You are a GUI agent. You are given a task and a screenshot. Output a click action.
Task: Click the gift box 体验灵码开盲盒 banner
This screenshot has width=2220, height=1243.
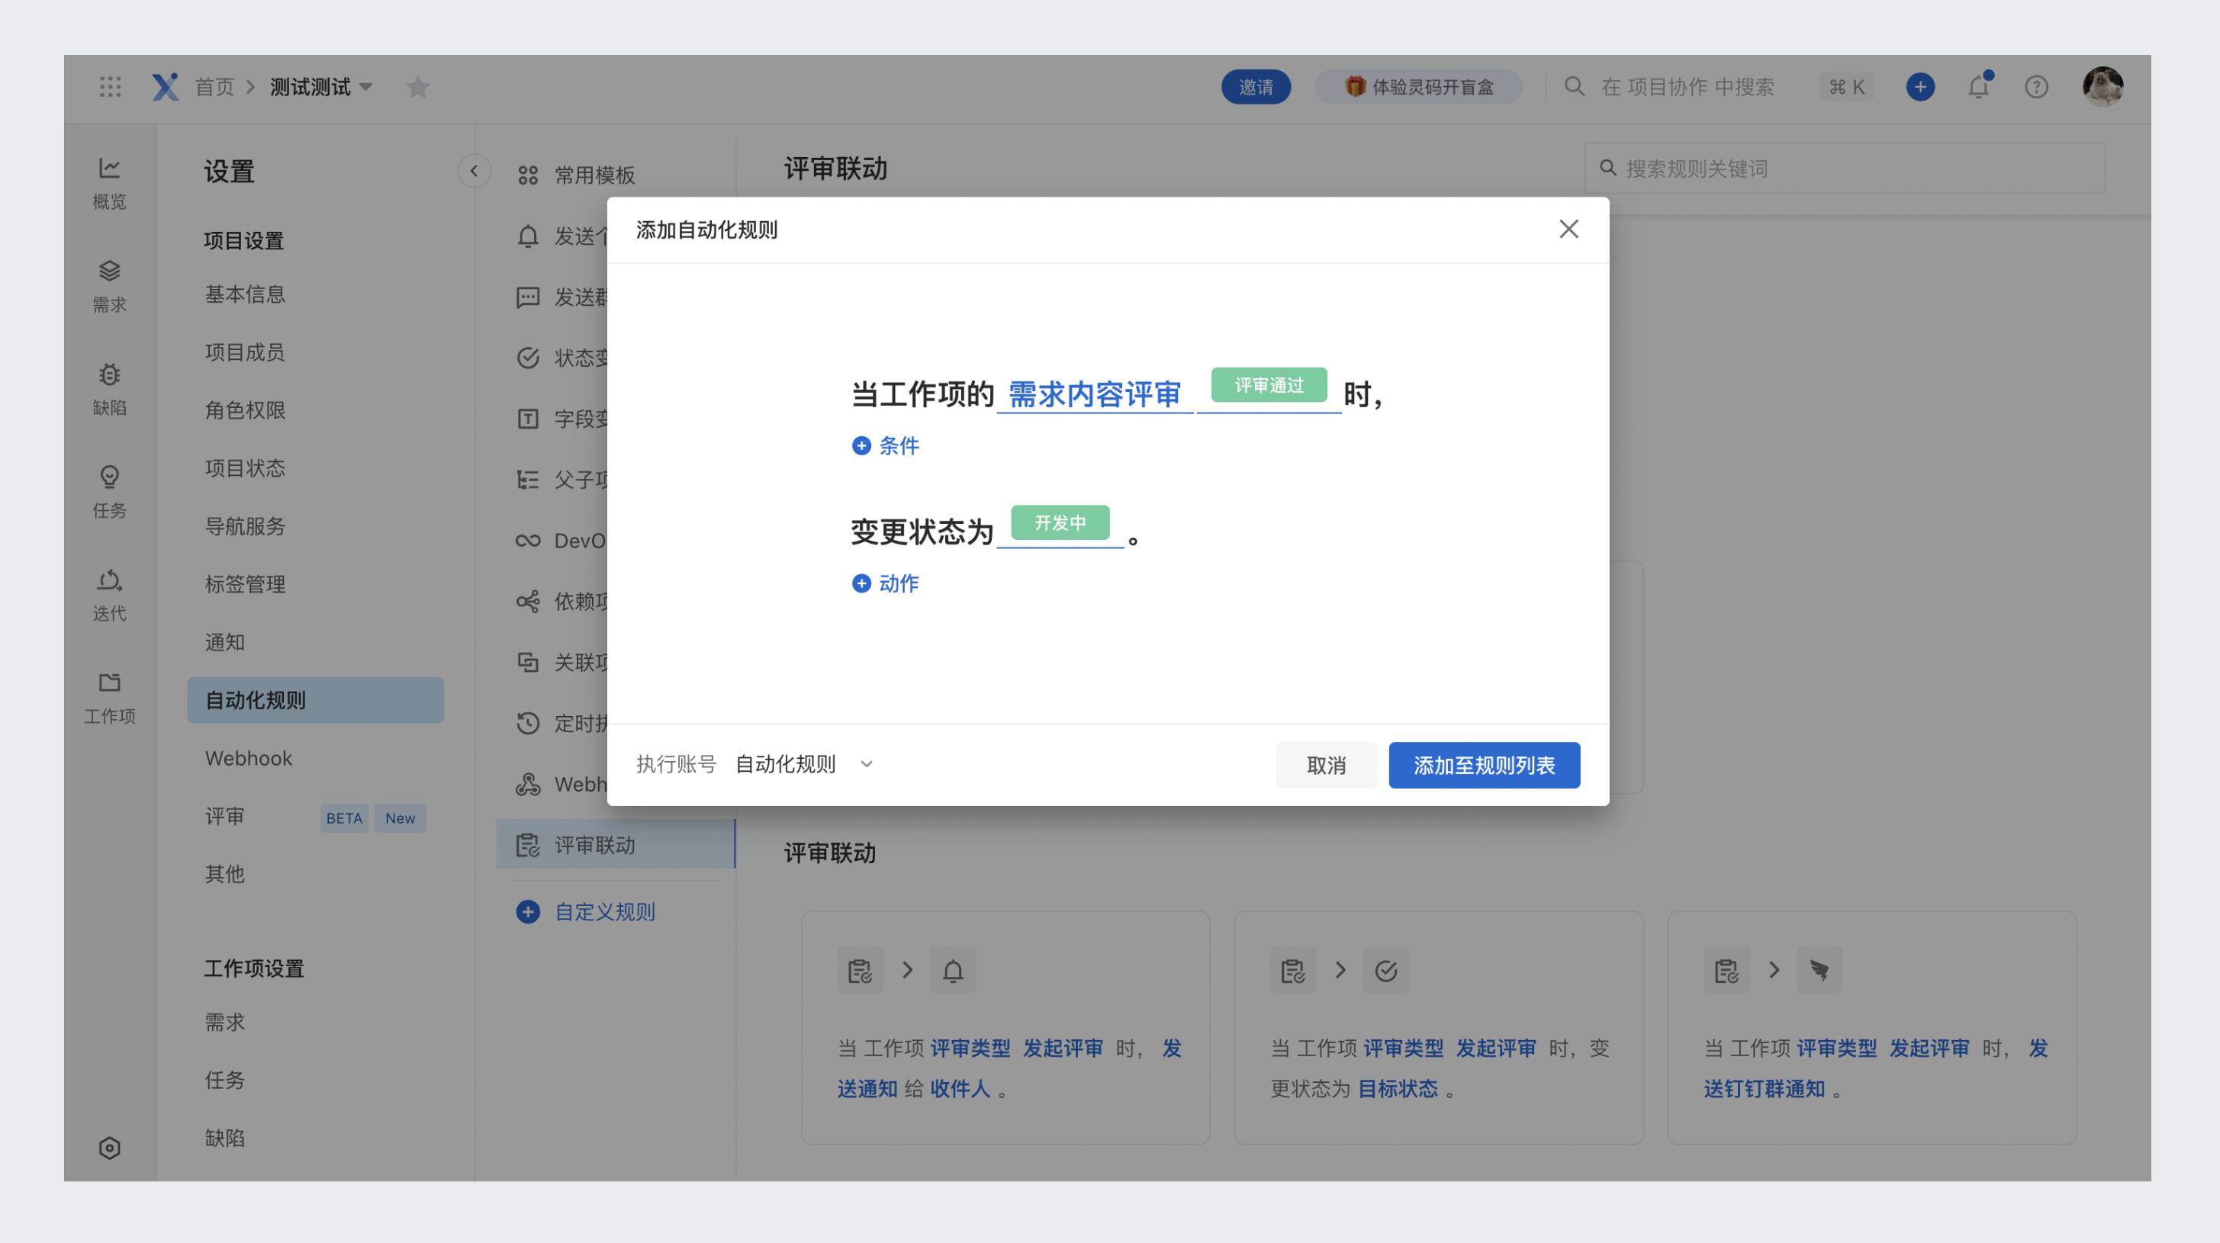tap(1418, 87)
